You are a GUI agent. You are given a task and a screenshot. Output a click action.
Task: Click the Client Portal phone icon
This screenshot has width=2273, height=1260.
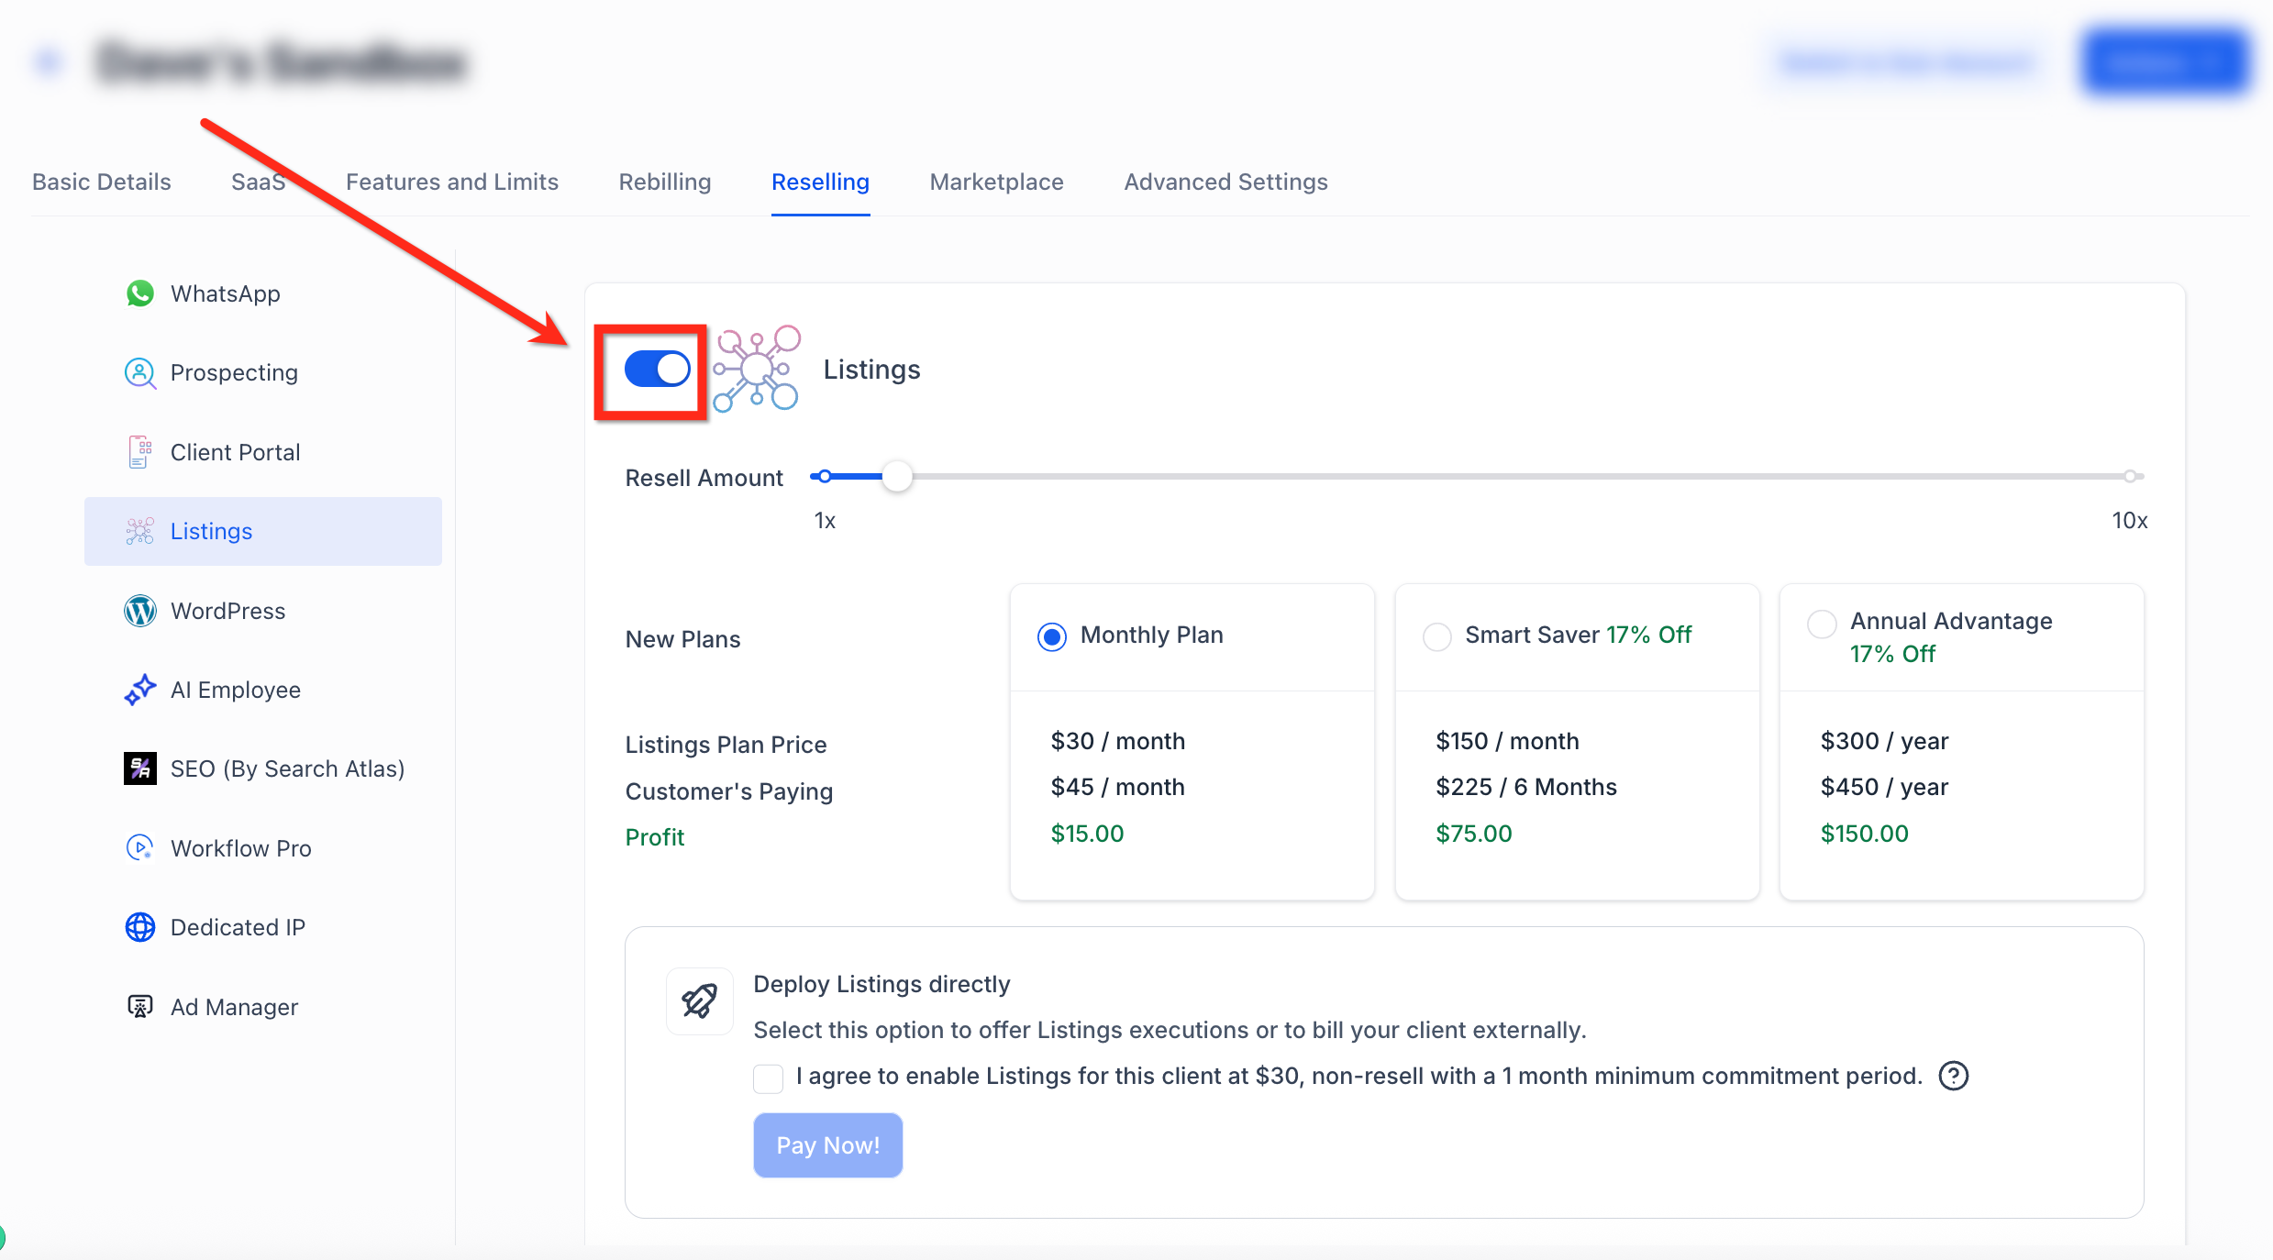pos(139,452)
